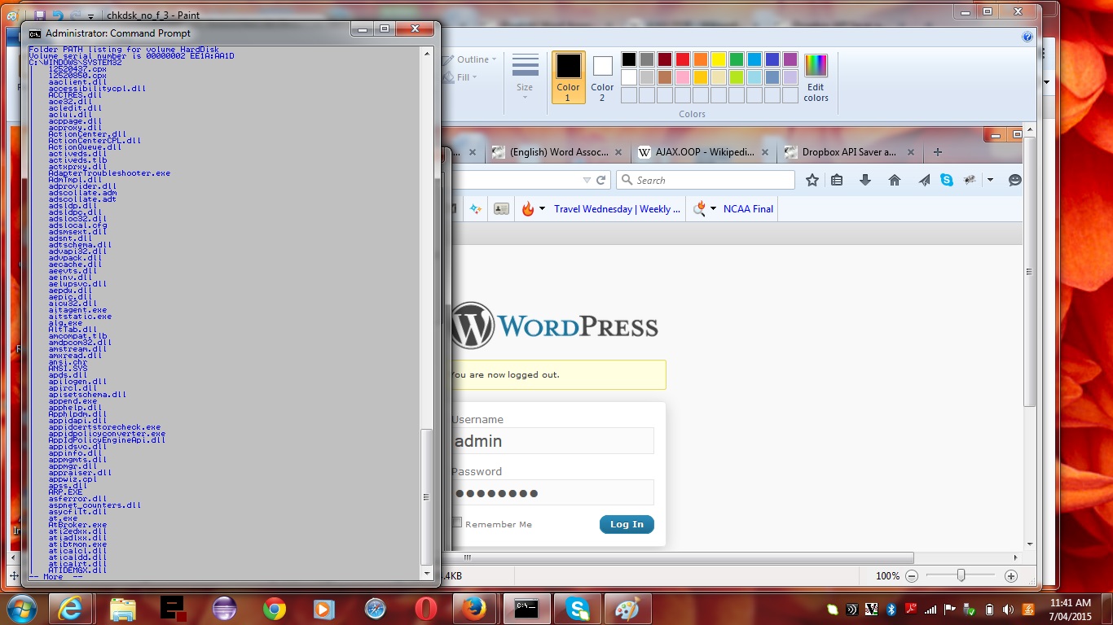Open Edit colors in Paint
1113x625 pixels.
pyautogui.click(x=816, y=79)
